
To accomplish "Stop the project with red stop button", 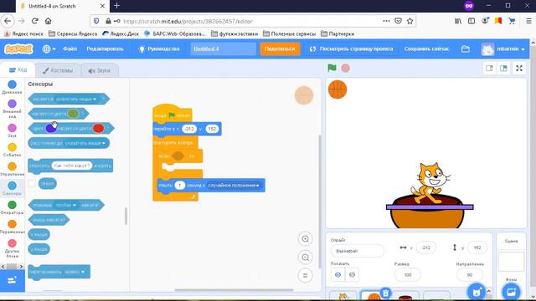I will (x=346, y=68).
